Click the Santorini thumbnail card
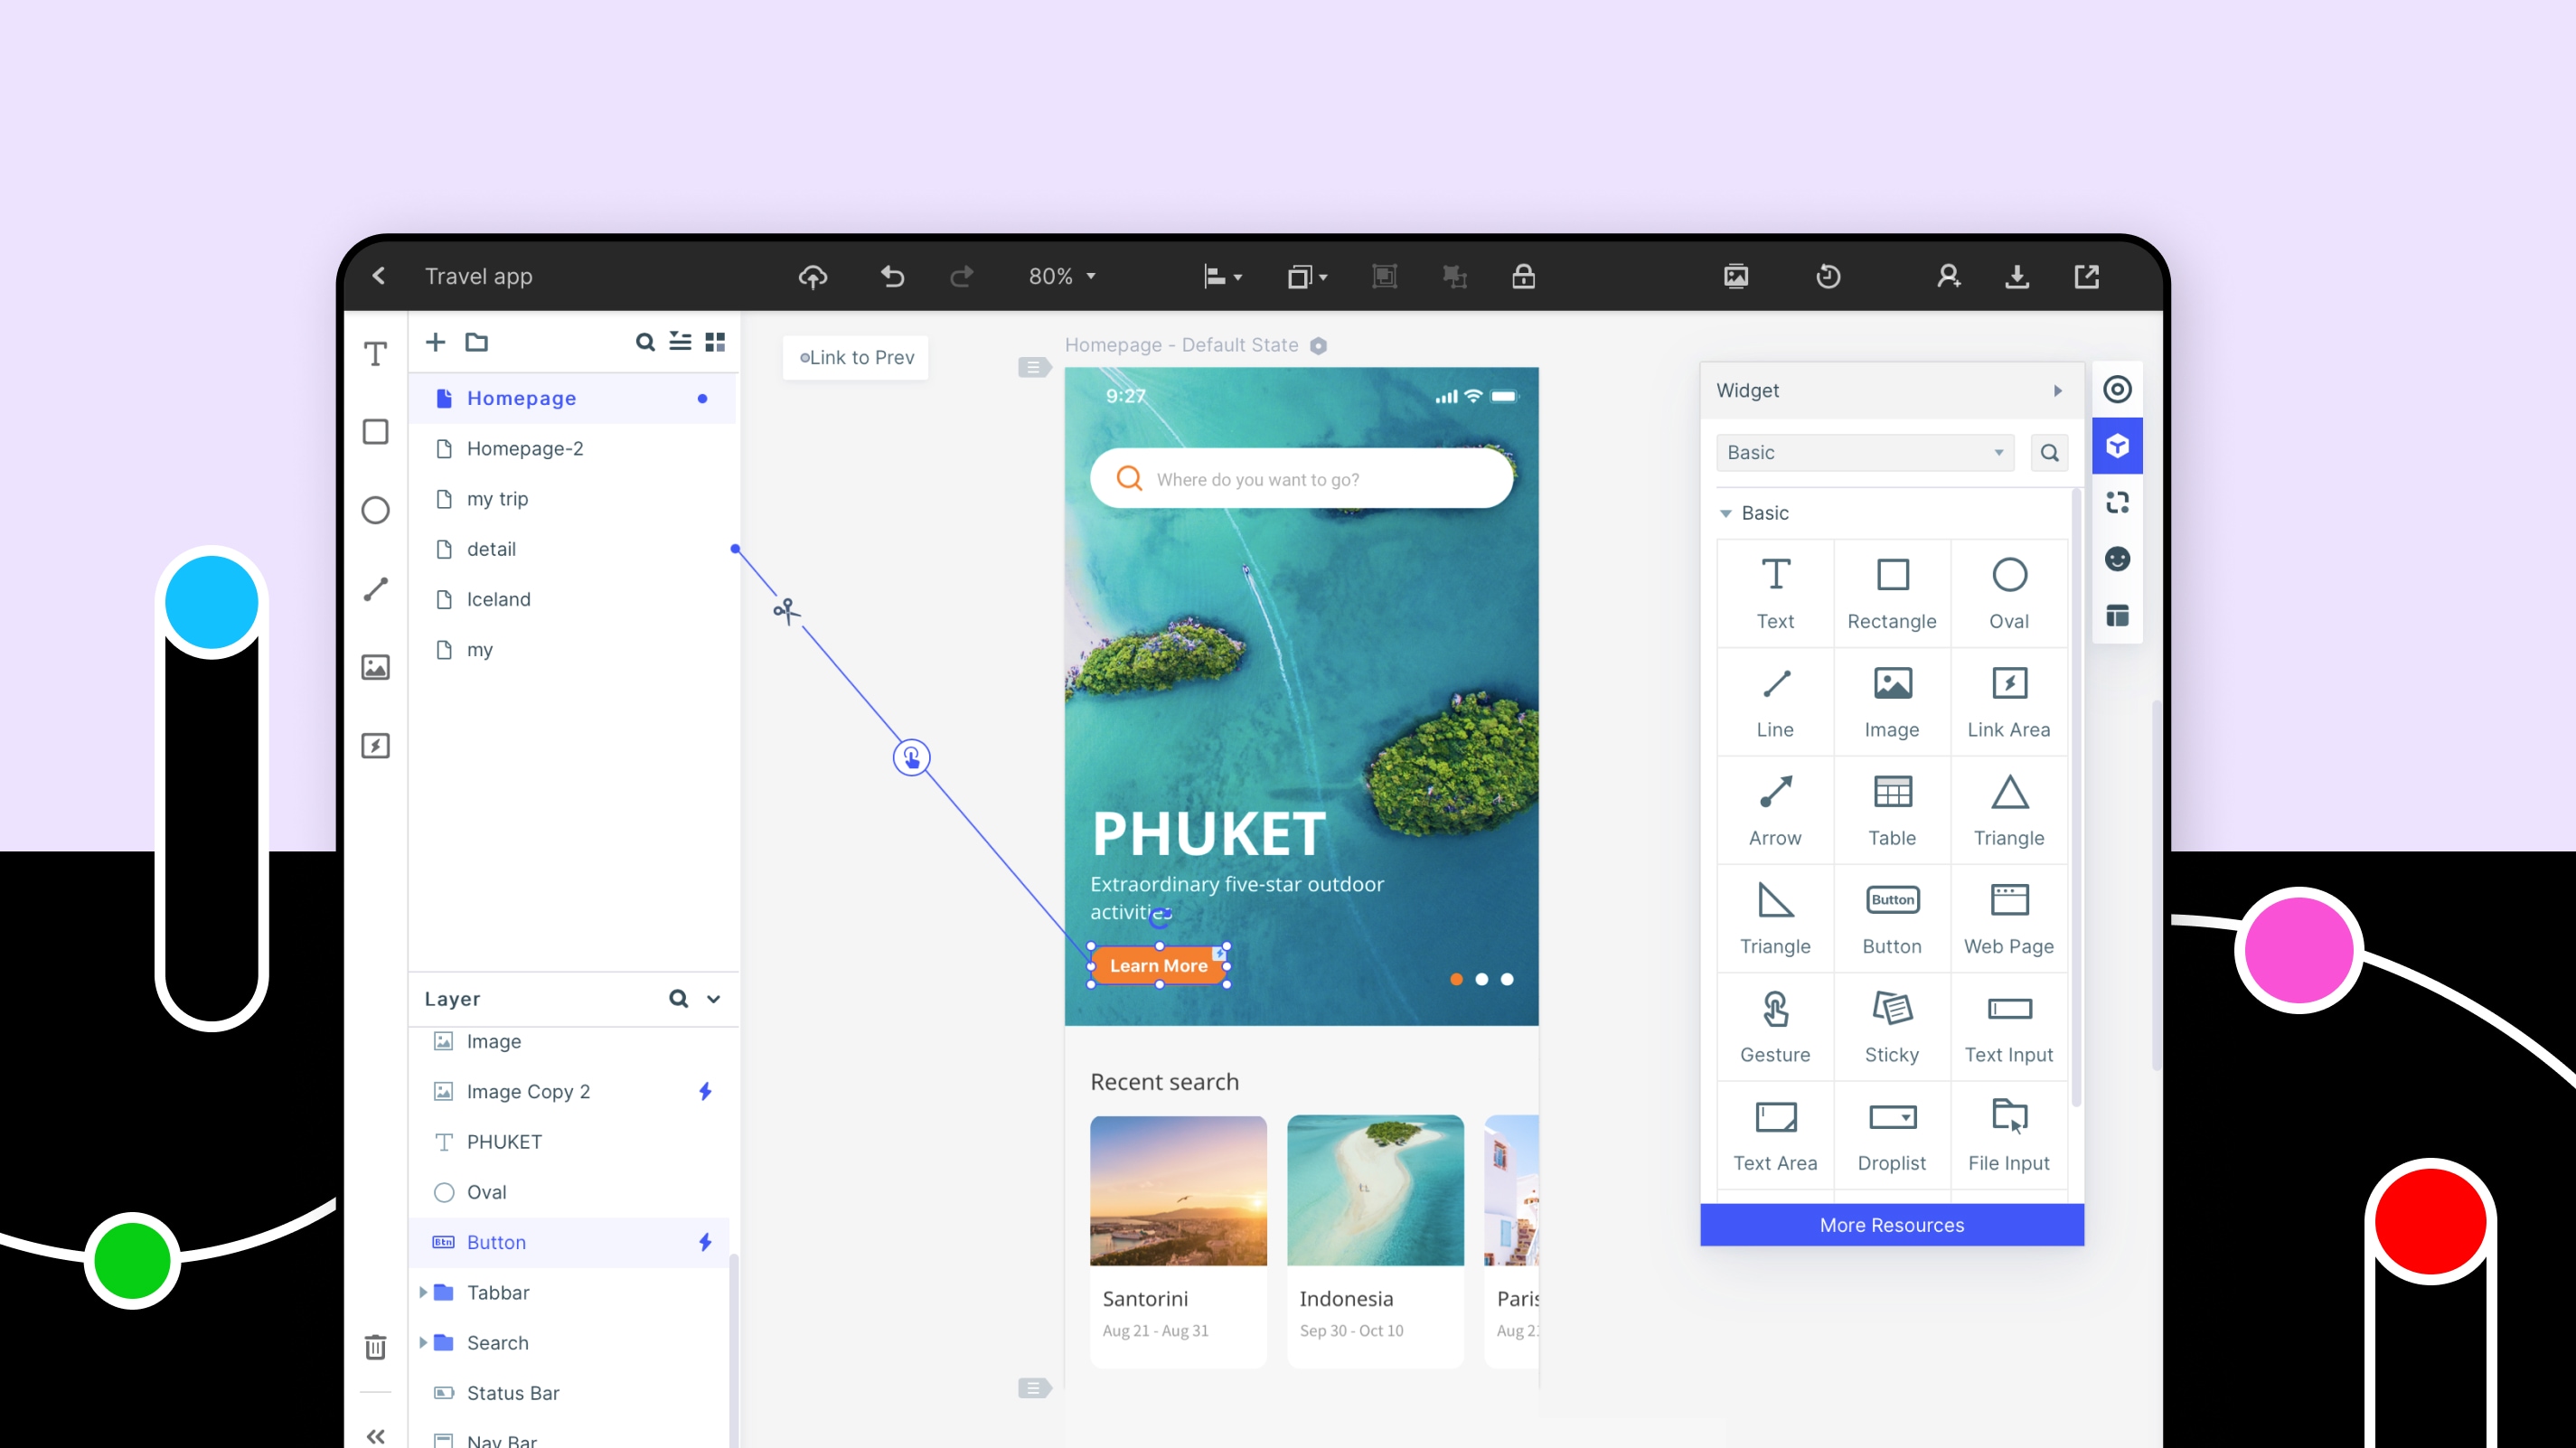The width and height of the screenshot is (2576, 1448). point(1178,1241)
